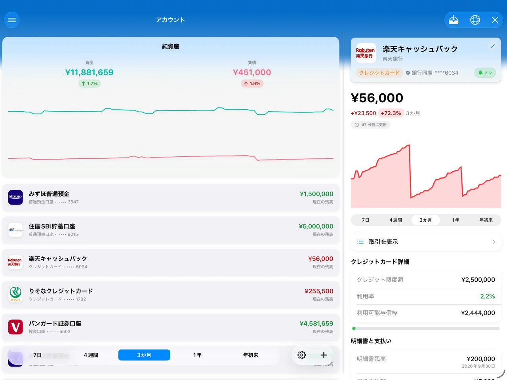The height and width of the screenshot is (380, 507).
Task: Open settings gear in bottom bar
Action: click(302, 355)
